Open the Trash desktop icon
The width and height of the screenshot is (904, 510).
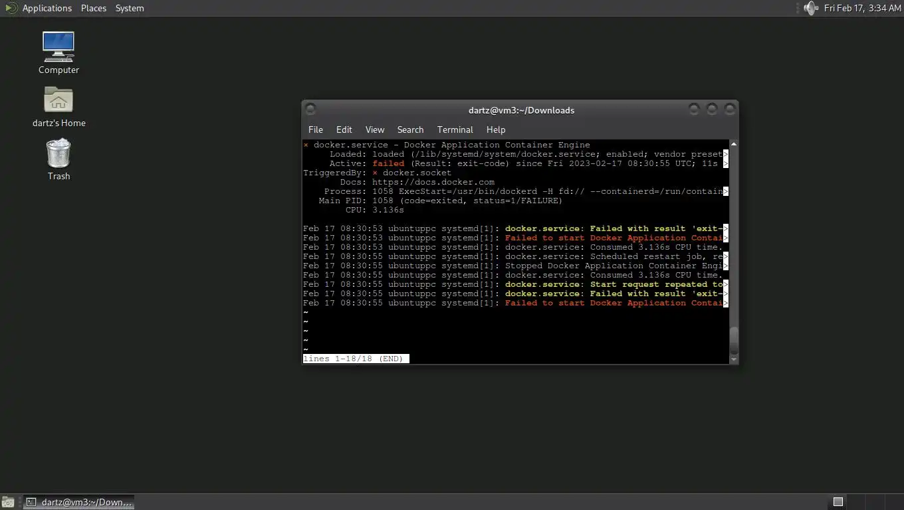pyautogui.click(x=58, y=159)
